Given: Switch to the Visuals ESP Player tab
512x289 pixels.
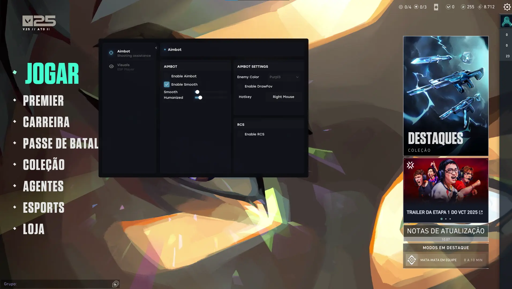Looking at the screenshot, I should [130, 67].
